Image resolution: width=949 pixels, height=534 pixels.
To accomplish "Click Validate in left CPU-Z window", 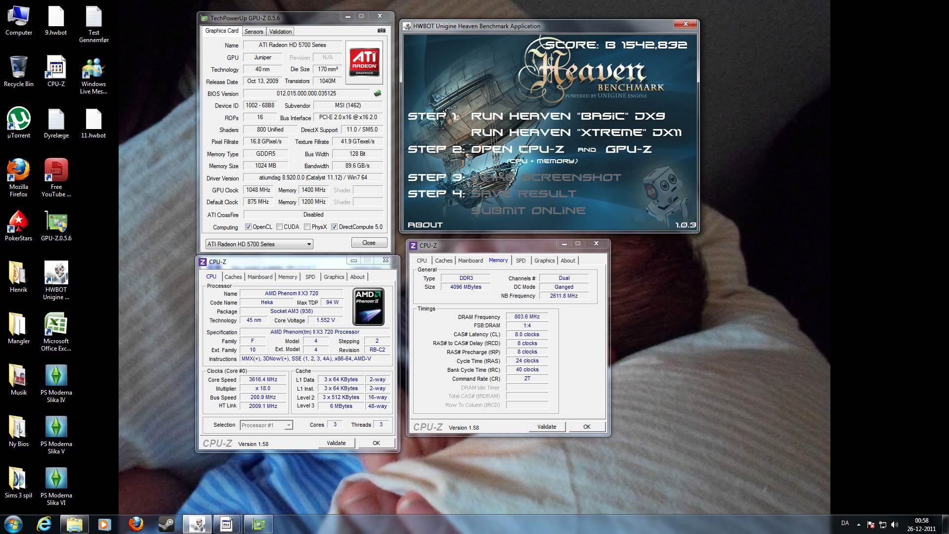I will pos(336,443).
